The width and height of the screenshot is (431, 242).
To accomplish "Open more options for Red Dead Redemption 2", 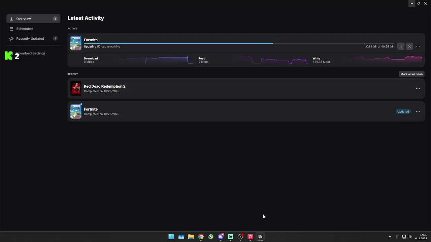I will [418, 89].
